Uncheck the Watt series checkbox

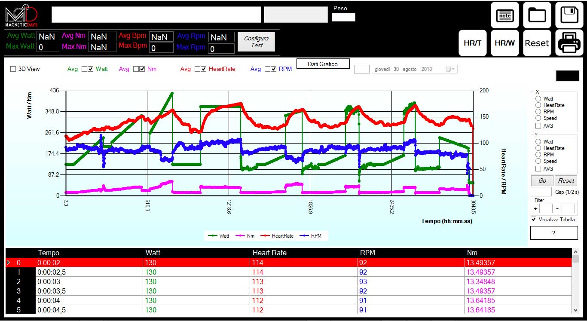tap(91, 69)
